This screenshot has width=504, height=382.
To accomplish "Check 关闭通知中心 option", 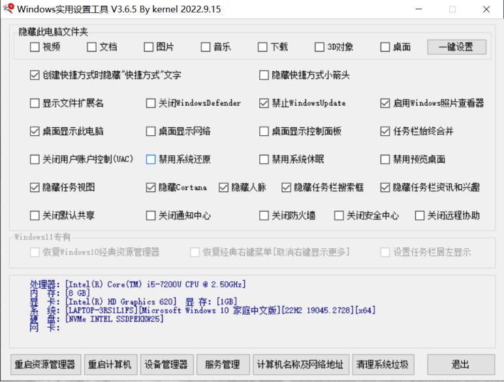I will tap(151, 215).
